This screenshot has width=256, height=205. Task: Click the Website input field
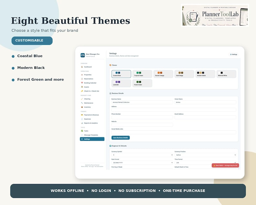pos(142,125)
